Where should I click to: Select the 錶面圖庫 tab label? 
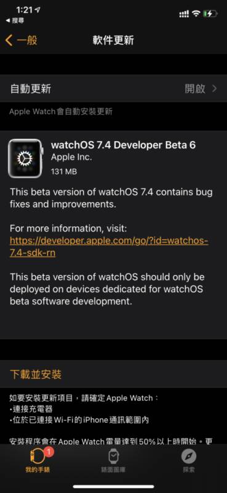tap(113, 470)
